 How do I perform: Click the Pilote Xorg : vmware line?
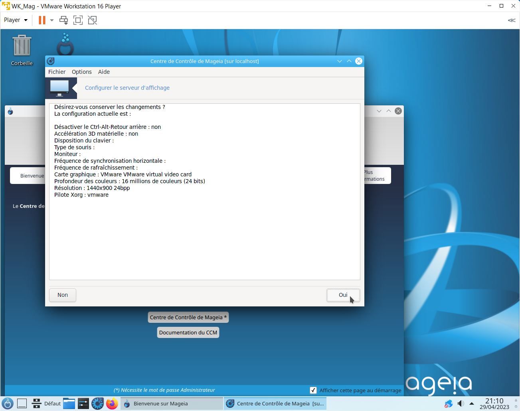(x=81, y=195)
